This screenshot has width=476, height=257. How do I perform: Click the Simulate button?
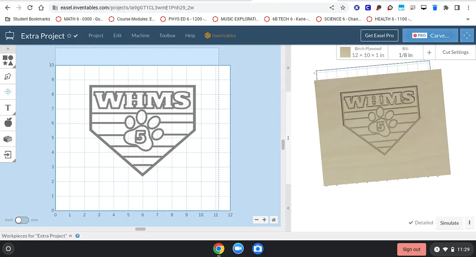(x=449, y=223)
